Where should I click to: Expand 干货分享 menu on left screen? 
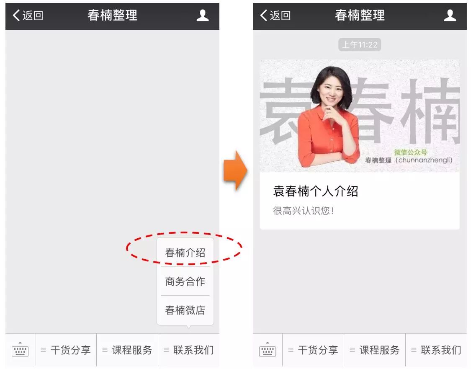point(66,350)
